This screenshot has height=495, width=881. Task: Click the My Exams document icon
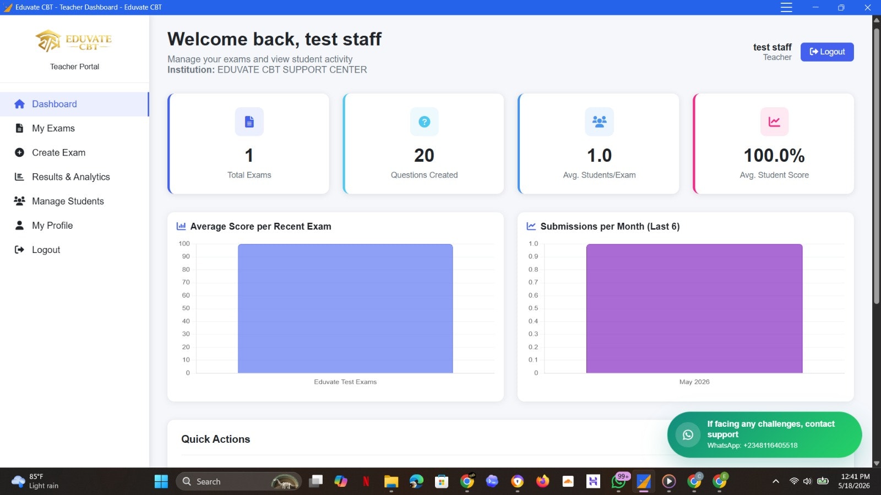tap(19, 128)
